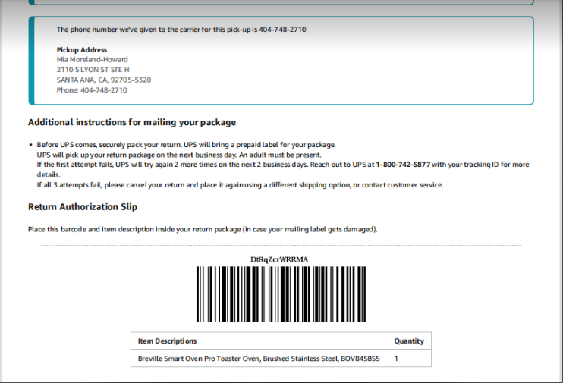Select the Breville Smart Oven Pro item description
The height and width of the screenshot is (383, 563).
click(x=259, y=359)
